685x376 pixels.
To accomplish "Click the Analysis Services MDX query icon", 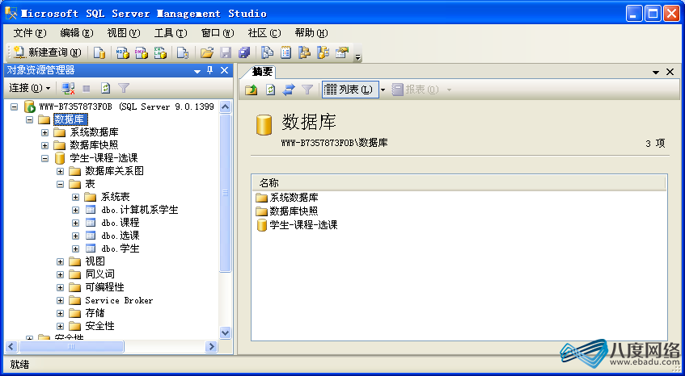I will (123, 53).
